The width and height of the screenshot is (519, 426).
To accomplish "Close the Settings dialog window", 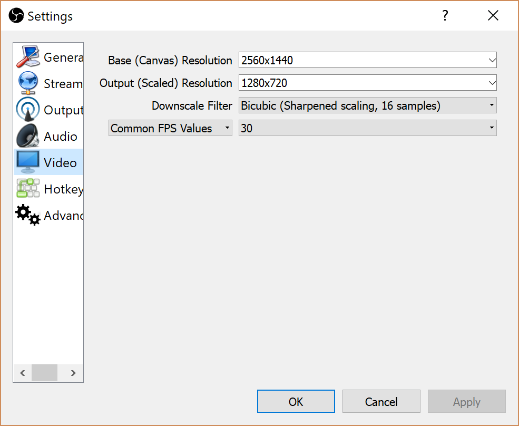I will tap(493, 15).
